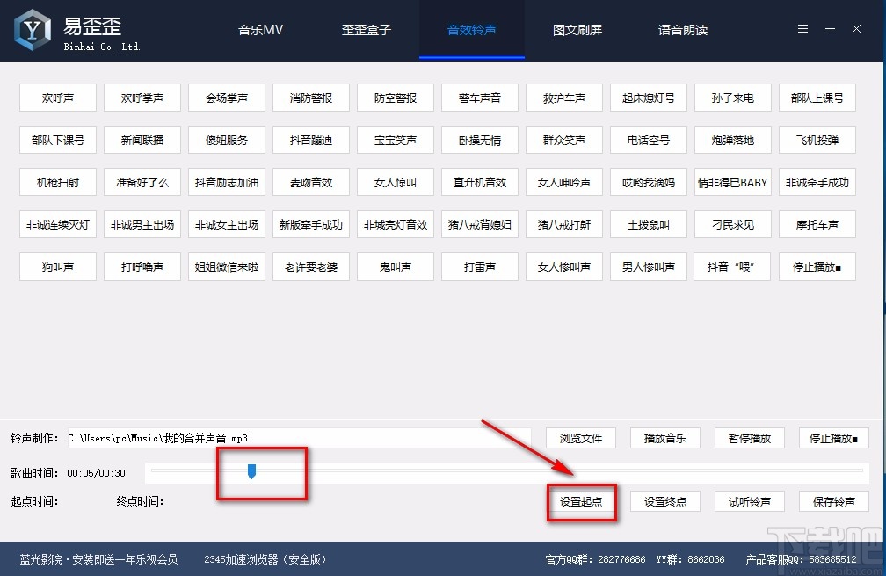Play the 狗叫声 sound effect
Screen dimensions: 886x576
click(57, 266)
